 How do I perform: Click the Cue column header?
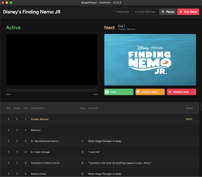click(x=26, y=108)
